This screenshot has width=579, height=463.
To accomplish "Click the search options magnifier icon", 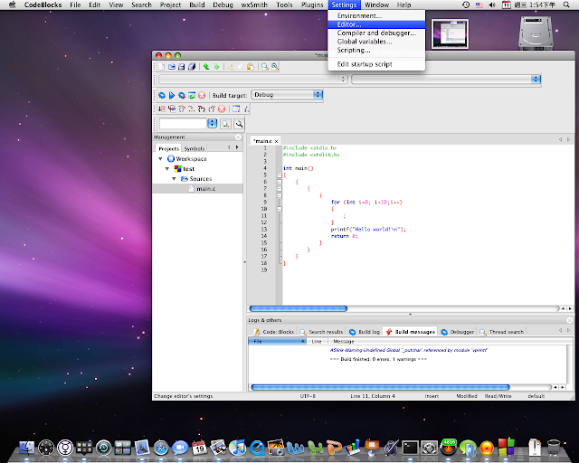I will tap(239, 124).
